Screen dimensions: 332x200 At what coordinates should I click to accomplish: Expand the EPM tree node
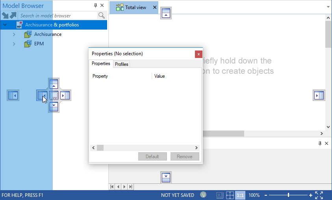click(x=14, y=44)
